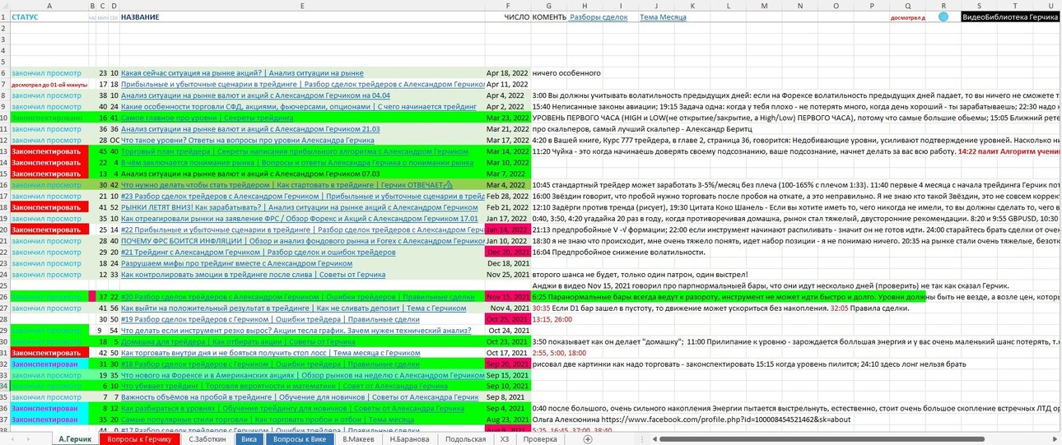
Task: Click the horizontal scrollbar's right arrow
Action: (x=1055, y=439)
